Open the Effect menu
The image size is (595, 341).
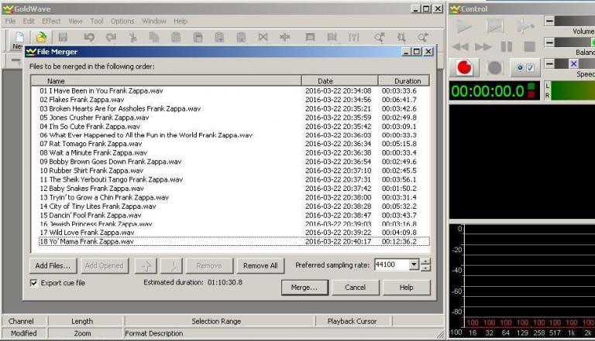point(51,21)
